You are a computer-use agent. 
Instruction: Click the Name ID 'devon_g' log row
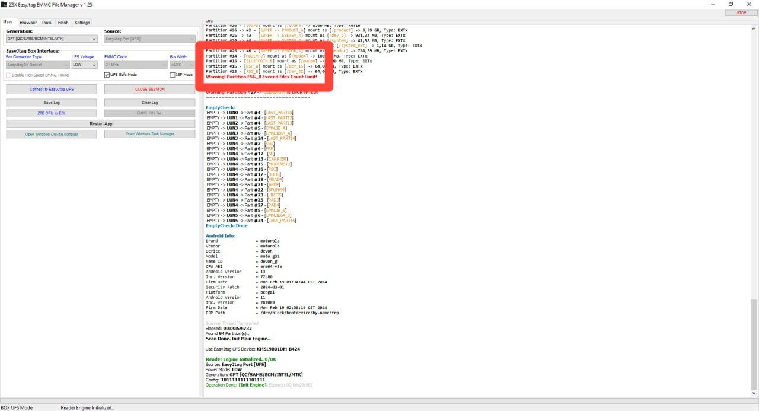tap(242, 262)
